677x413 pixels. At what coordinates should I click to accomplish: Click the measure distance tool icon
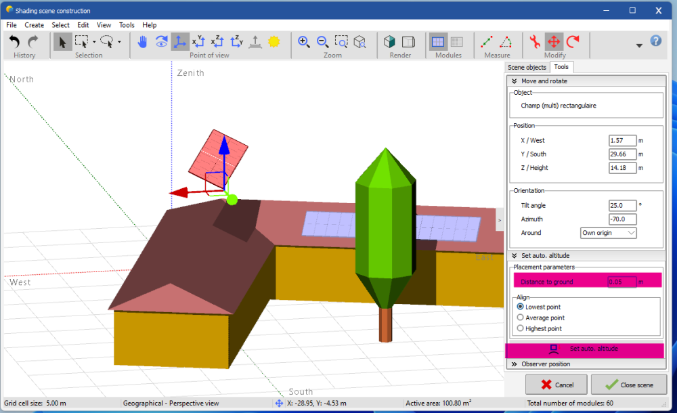(x=487, y=42)
